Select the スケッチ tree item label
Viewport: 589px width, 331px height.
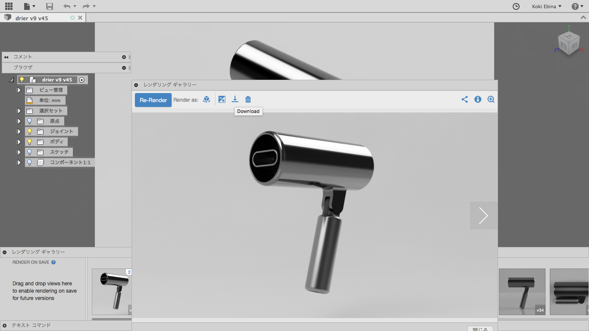click(x=59, y=152)
